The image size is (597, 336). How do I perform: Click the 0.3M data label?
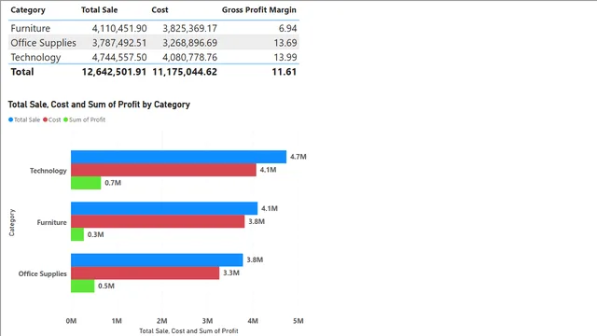95,234
